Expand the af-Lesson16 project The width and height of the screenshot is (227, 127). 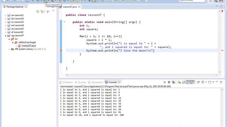[6, 32]
